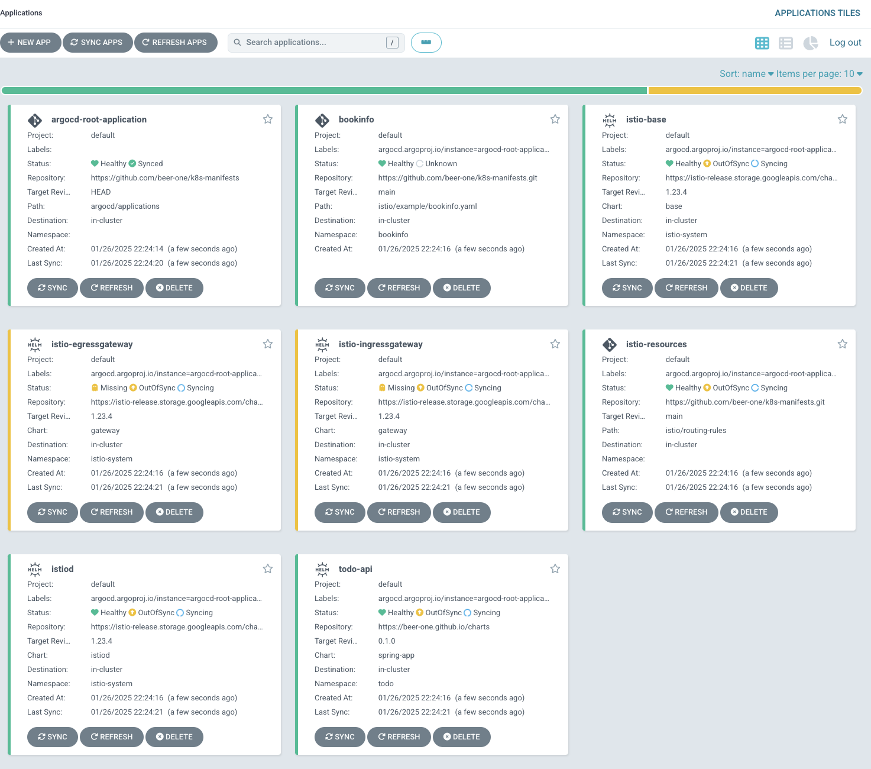Create a new app with NEW APP
The height and width of the screenshot is (769, 871).
[30, 43]
